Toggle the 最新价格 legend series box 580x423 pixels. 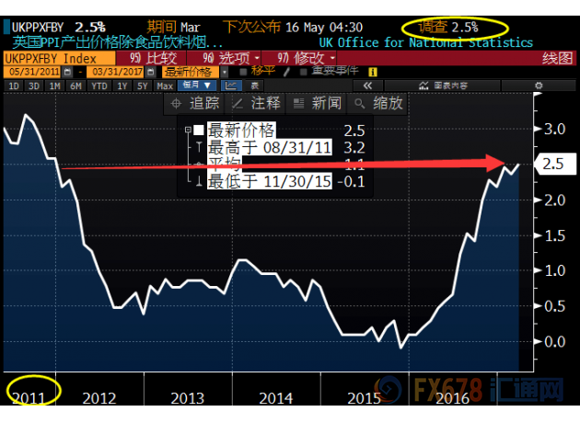coord(198,130)
